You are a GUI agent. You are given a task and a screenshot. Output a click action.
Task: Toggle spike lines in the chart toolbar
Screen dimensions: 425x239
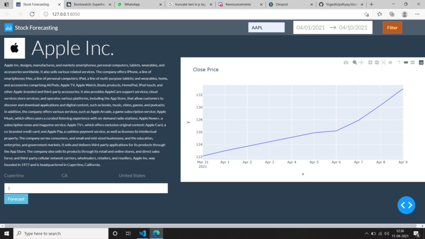click(399, 62)
